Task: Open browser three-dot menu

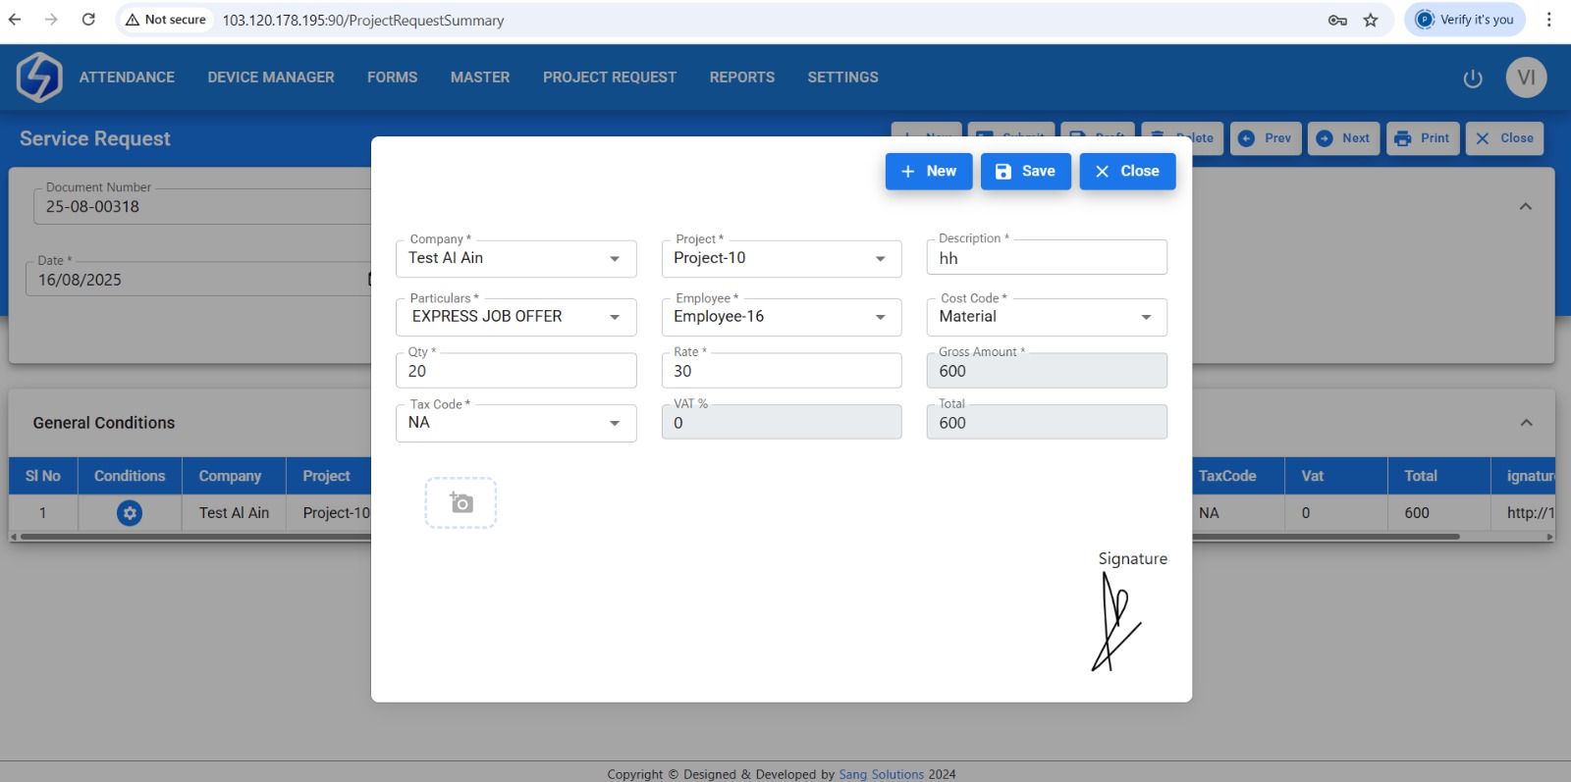Action: tap(1548, 20)
